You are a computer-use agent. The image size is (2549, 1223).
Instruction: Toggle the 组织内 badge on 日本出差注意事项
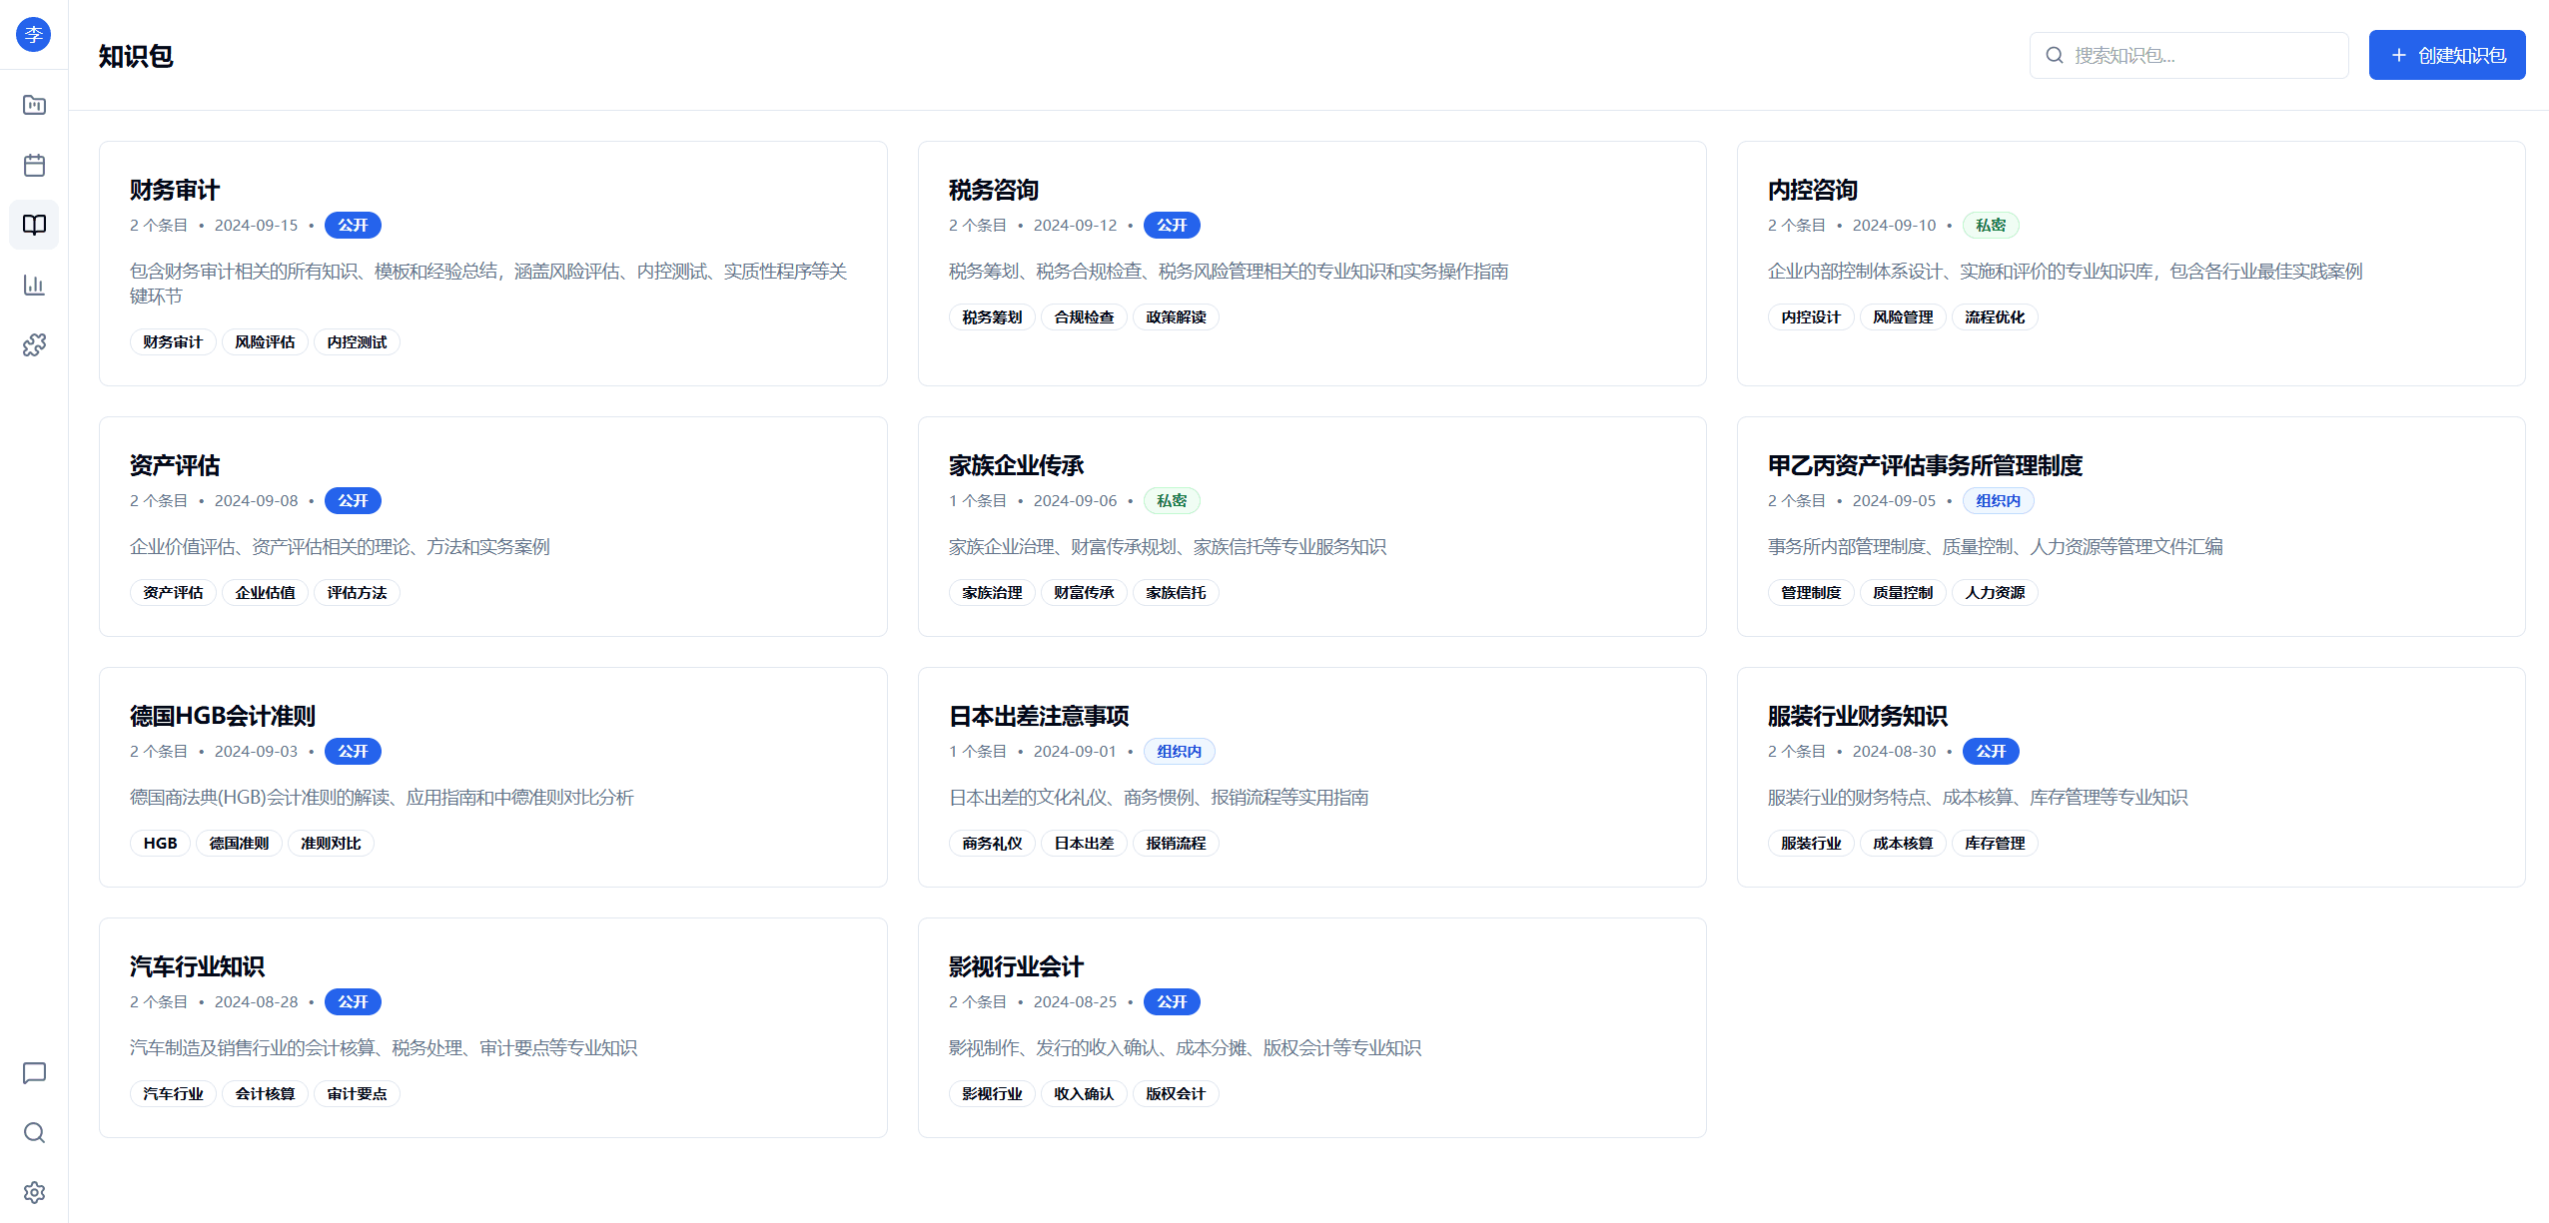(x=1179, y=751)
